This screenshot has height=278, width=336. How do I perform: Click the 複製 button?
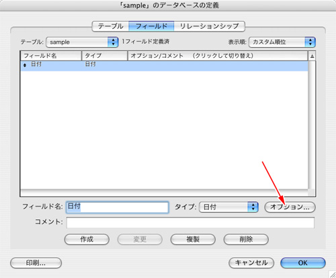tap(193, 240)
